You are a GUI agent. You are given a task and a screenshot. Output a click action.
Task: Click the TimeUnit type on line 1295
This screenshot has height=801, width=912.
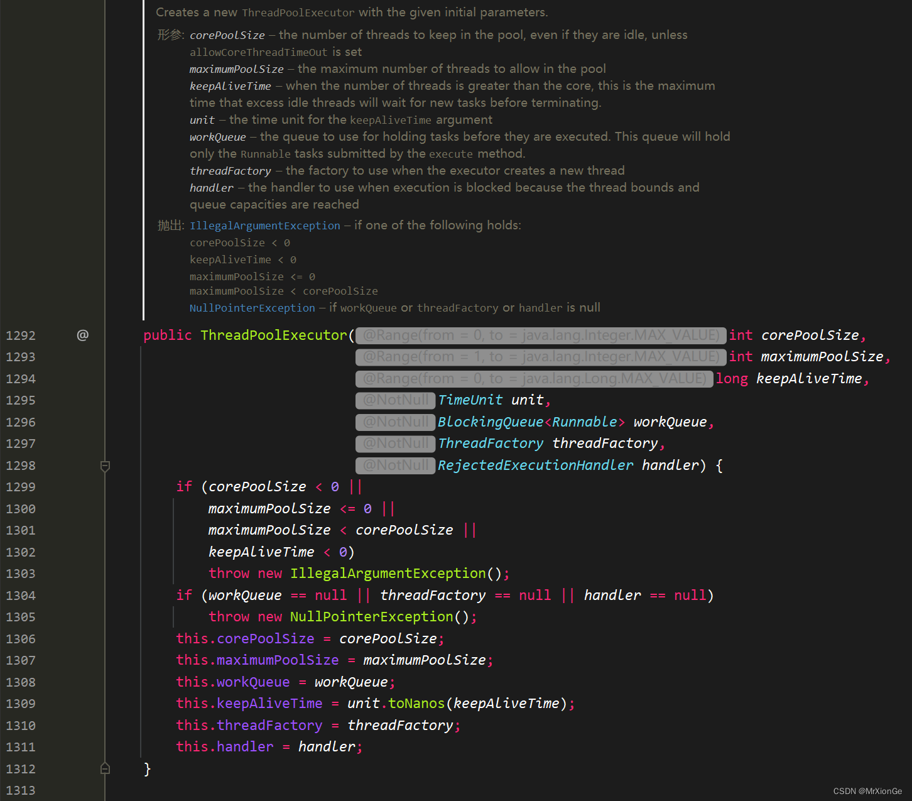470,400
